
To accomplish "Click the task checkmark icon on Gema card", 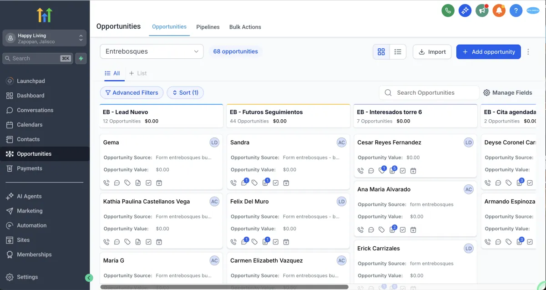I will tap(148, 183).
